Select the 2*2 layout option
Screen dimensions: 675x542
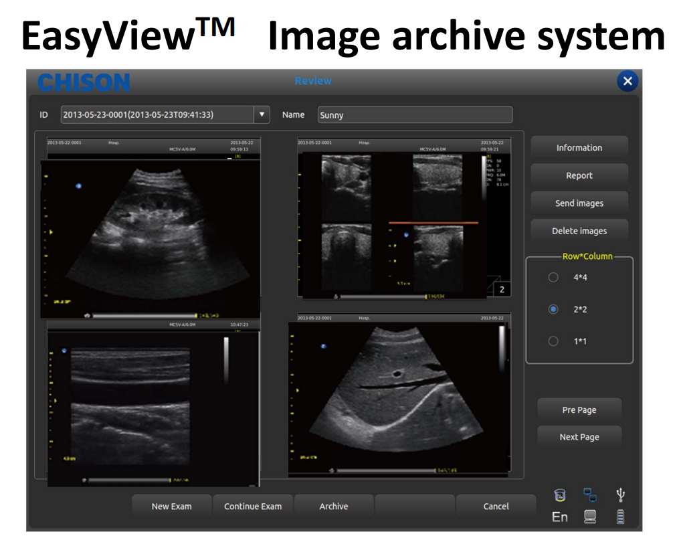point(553,309)
